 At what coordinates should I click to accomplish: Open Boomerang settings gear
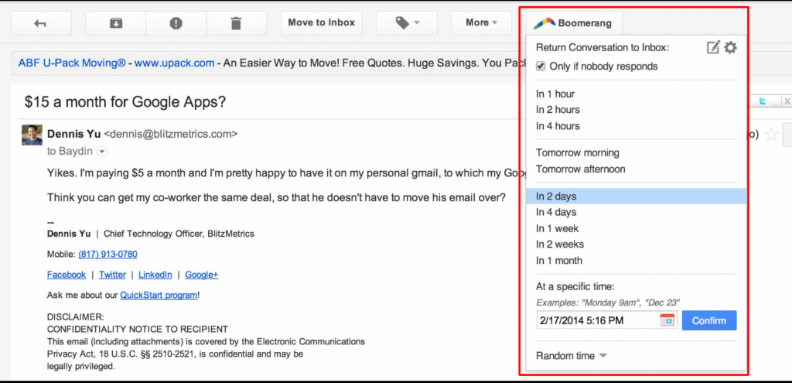coord(730,48)
